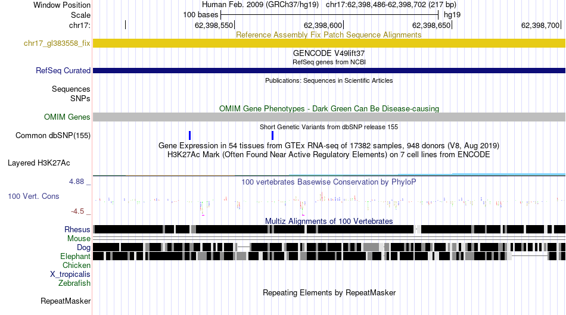Viewport: 566px width, 315px height.
Task: Click the Dog alignment block row
Action: pyautogui.click(x=329, y=247)
